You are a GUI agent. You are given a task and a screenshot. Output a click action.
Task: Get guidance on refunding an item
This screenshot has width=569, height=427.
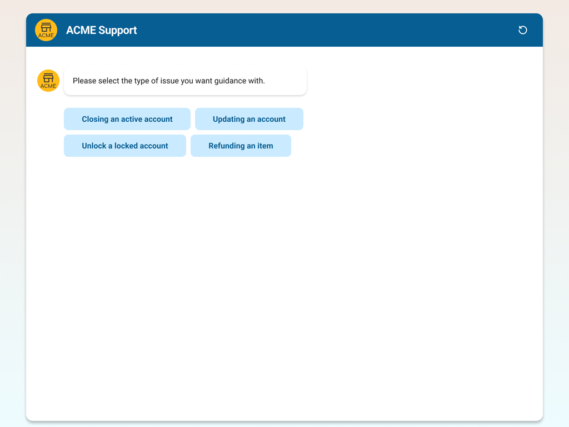point(241,146)
